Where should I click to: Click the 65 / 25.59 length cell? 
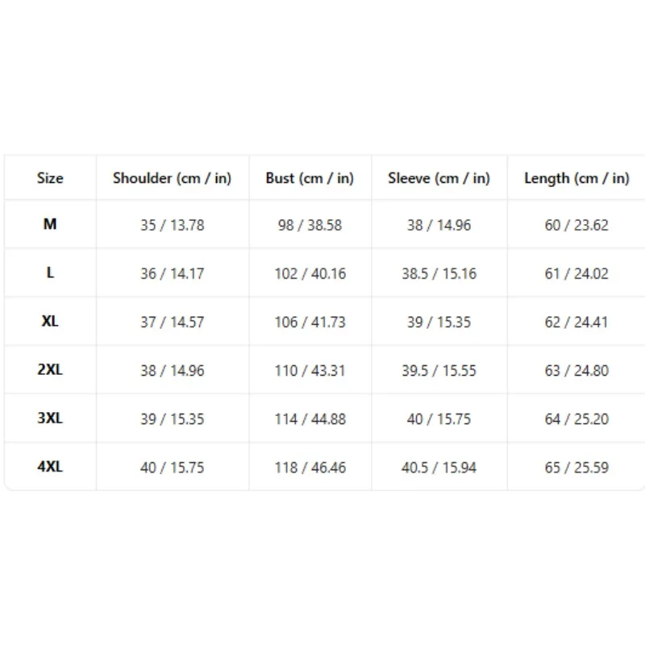[x=576, y=468]
